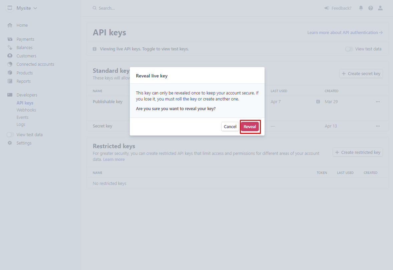Open the Publishable key overflow menu
Viewport: 393px width, 270px height.
click(378, 101)
